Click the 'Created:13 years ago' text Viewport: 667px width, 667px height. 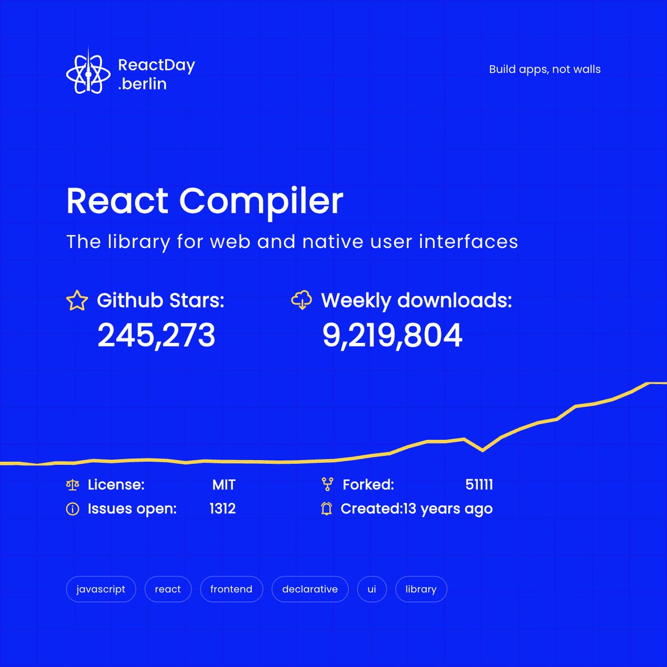click(x=417, y=509)
